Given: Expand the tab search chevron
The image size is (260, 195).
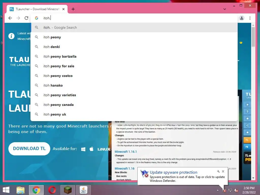Looking at the screenshot, I should 225,9.
